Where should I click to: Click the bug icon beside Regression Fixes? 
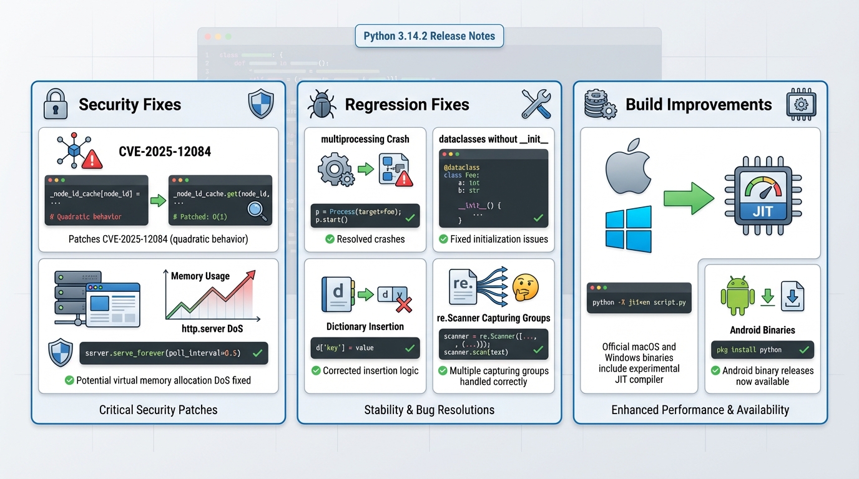[x=322, y=104]
